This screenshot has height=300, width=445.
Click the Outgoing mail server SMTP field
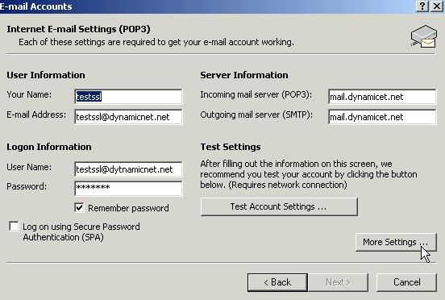pyautogui.click(x=382, y=117)
